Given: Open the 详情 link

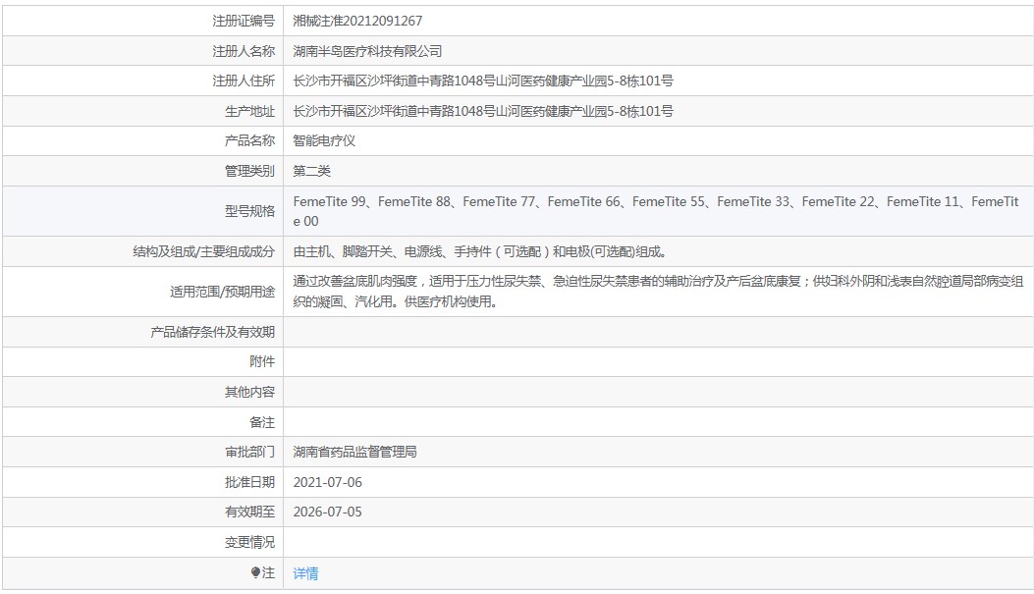Looking at the screenshot, I should tap(305, 573).
